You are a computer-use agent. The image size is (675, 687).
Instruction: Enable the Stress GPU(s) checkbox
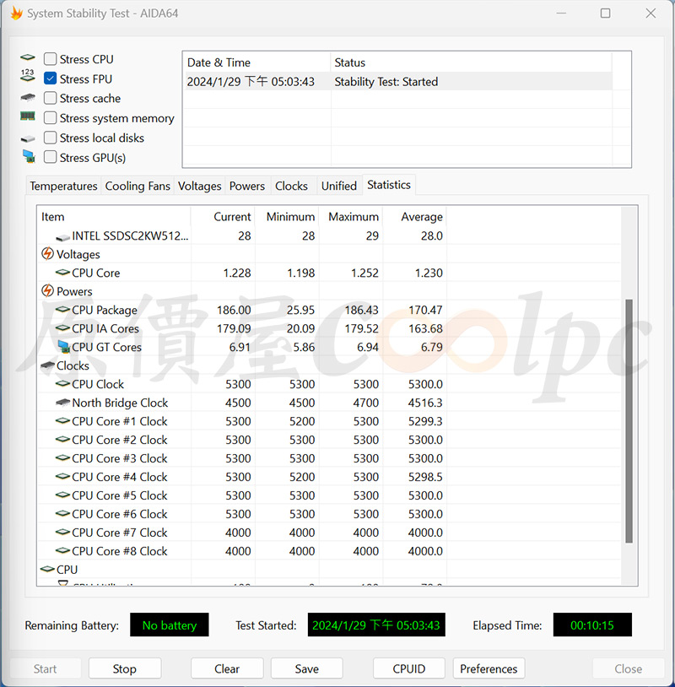(x=51, y=157)
